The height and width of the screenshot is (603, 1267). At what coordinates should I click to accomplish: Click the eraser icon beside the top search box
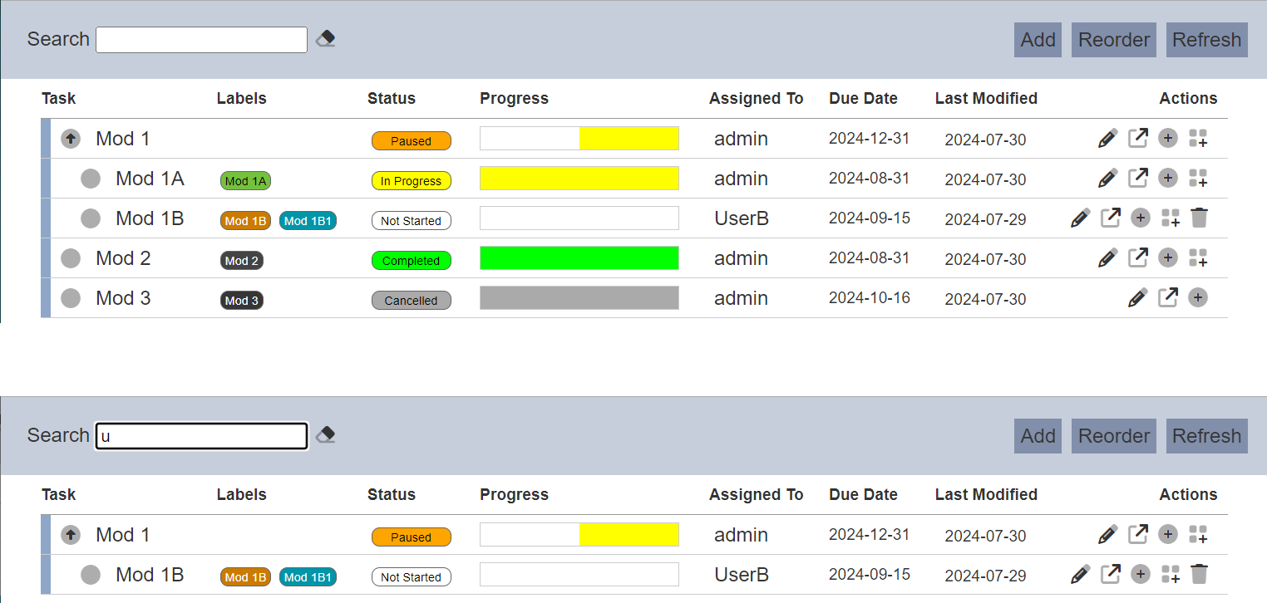326,39
